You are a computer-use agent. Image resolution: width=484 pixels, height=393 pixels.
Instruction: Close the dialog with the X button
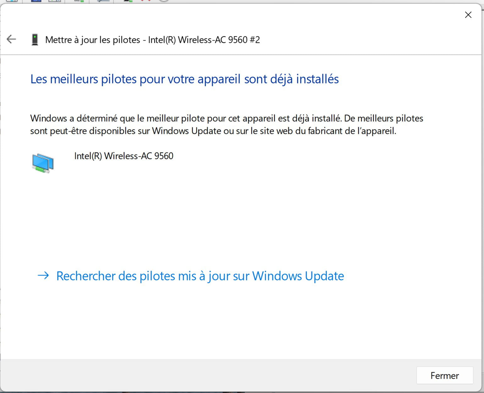[x=468, y=15]
